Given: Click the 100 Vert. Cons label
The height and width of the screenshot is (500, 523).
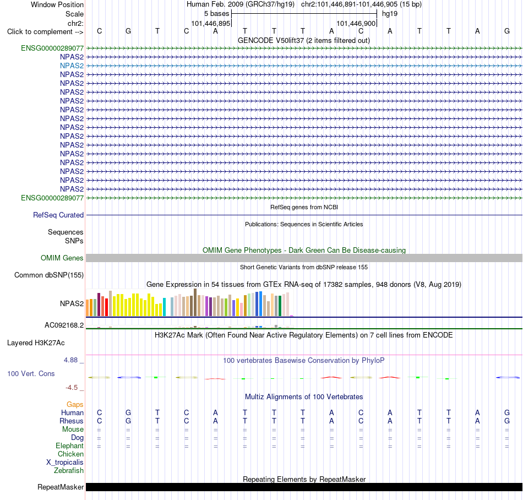Looking at the screenshot, I should coord(31,373).
